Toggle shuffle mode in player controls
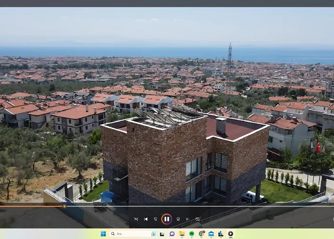This screenshot has width=334, height=239. coord(136,219)
